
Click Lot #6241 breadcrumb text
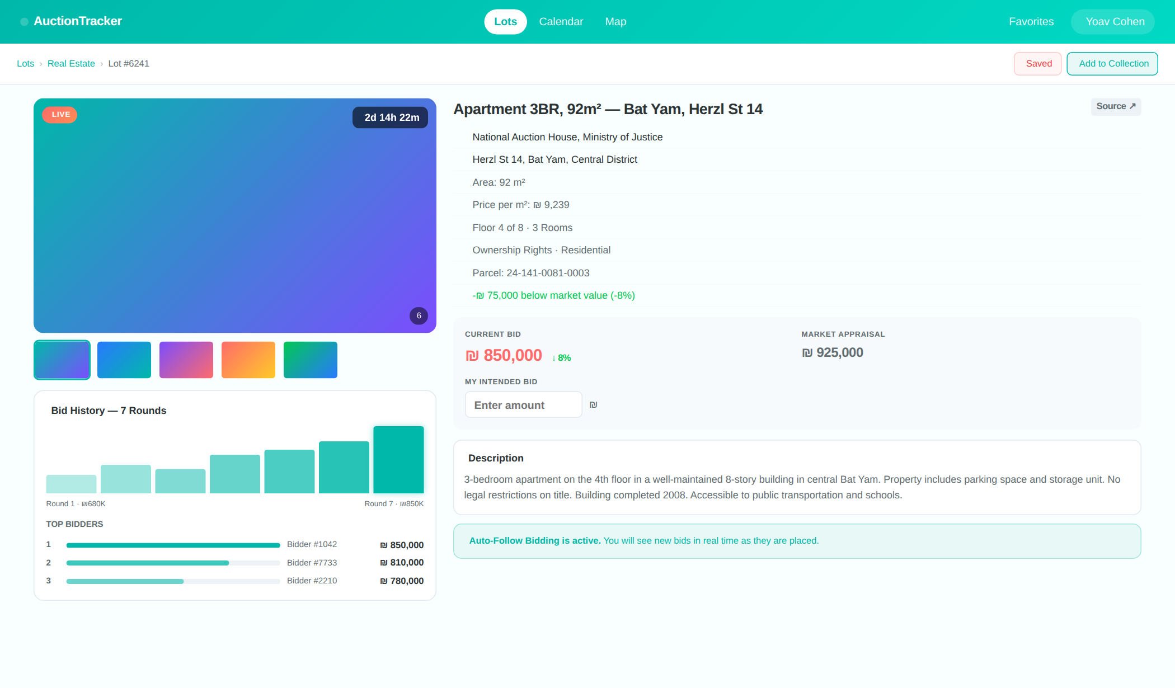[x=129, y=64]
